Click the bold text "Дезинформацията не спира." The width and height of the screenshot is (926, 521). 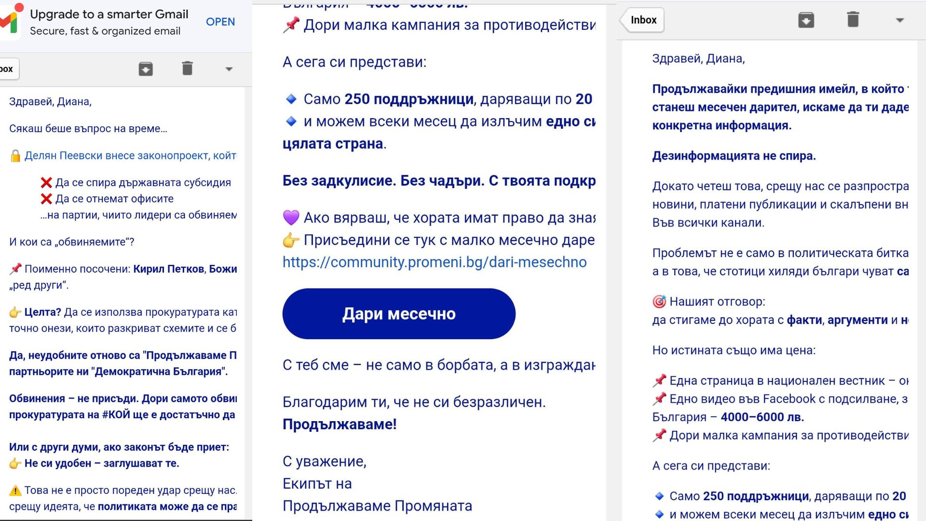tap(734, 156)
